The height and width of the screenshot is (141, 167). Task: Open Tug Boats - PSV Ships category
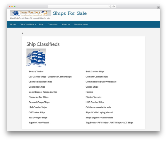coord(110,123)
